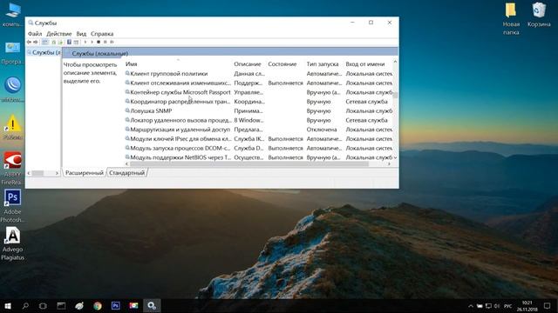Click left arrow of list horizontal scrollbar

pyautogui.click(x=127, y=164)
